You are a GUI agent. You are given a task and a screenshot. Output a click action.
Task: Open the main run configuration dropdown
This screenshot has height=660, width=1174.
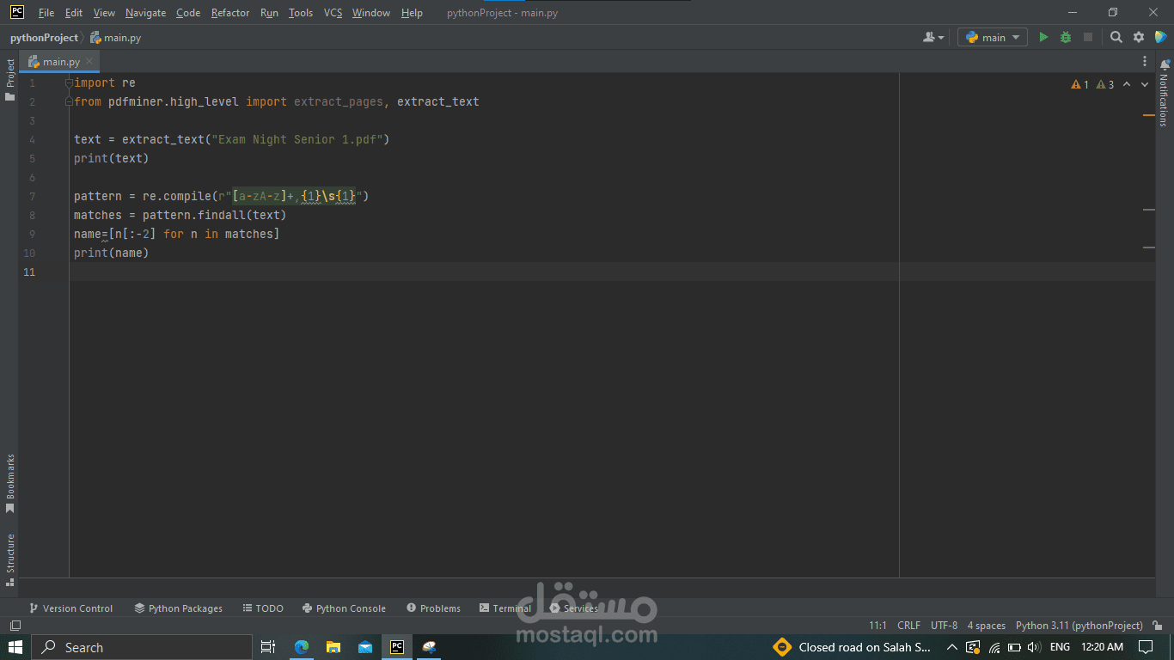click(x=992, y=37)
